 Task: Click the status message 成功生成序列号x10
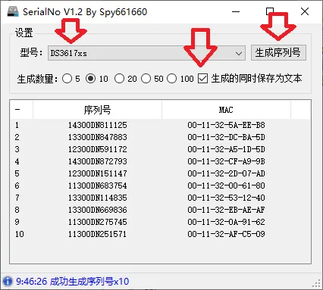pyautogui.click(x=89, y=281)
